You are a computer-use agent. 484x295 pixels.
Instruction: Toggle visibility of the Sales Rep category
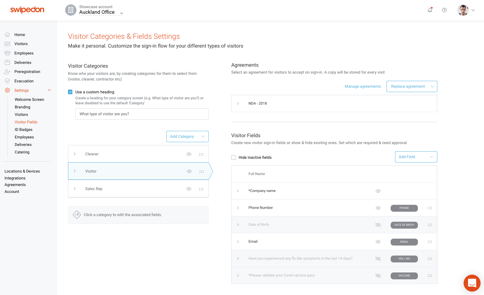(x=189, y=189)
